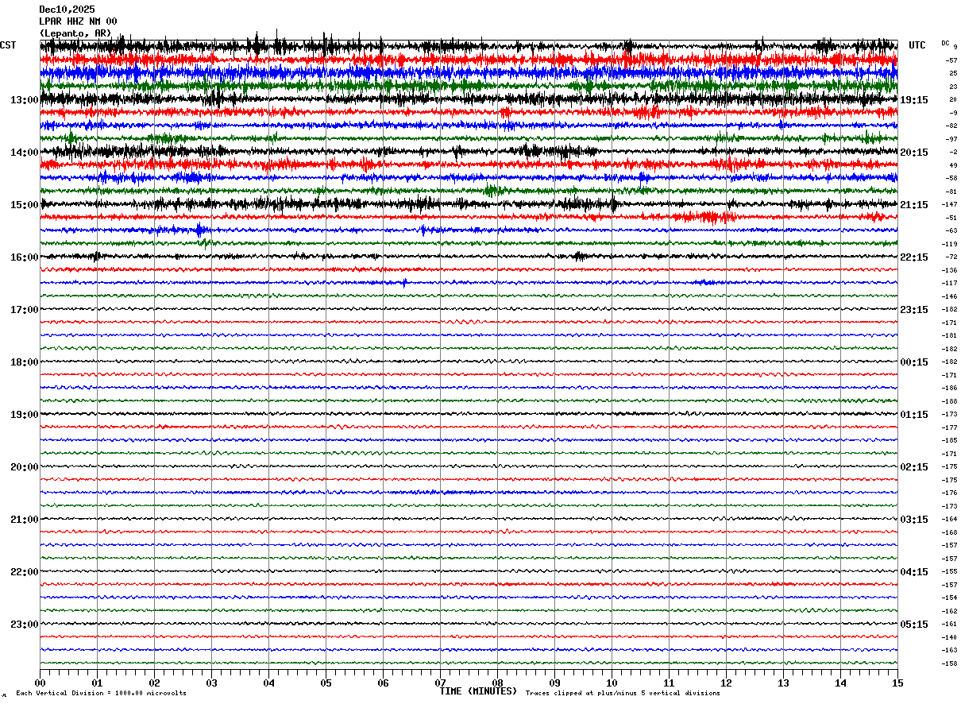Image resolution: width=961 pixels, height=704 pixels.
Task: Select minute tick label 03 on axis
Action: click(211, 683)
